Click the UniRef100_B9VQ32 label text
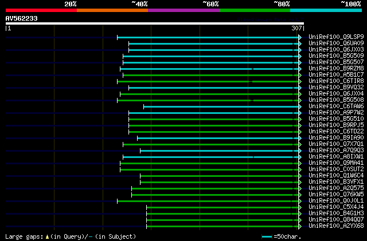This screenshot has height=241, width=367. tap(336, 88)
